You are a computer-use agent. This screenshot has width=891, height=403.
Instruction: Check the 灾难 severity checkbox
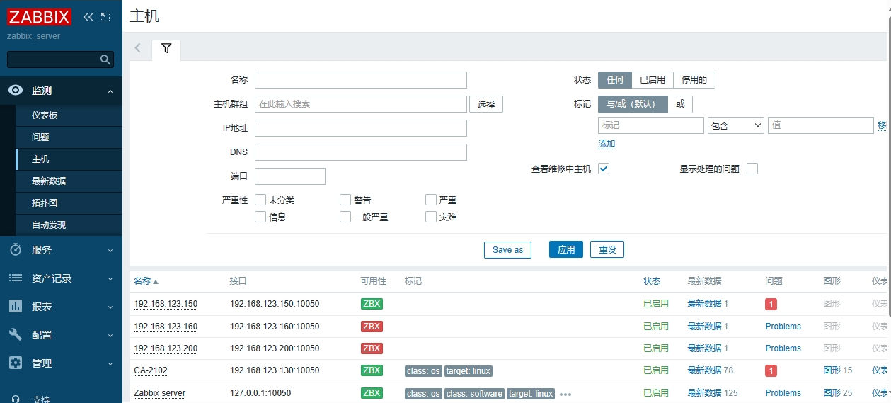click(431, 217)
